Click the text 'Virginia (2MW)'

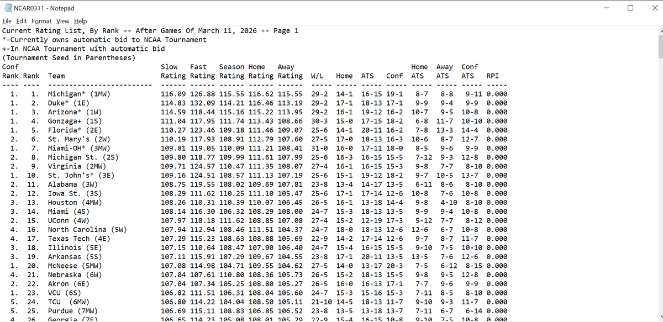(77, 166)
